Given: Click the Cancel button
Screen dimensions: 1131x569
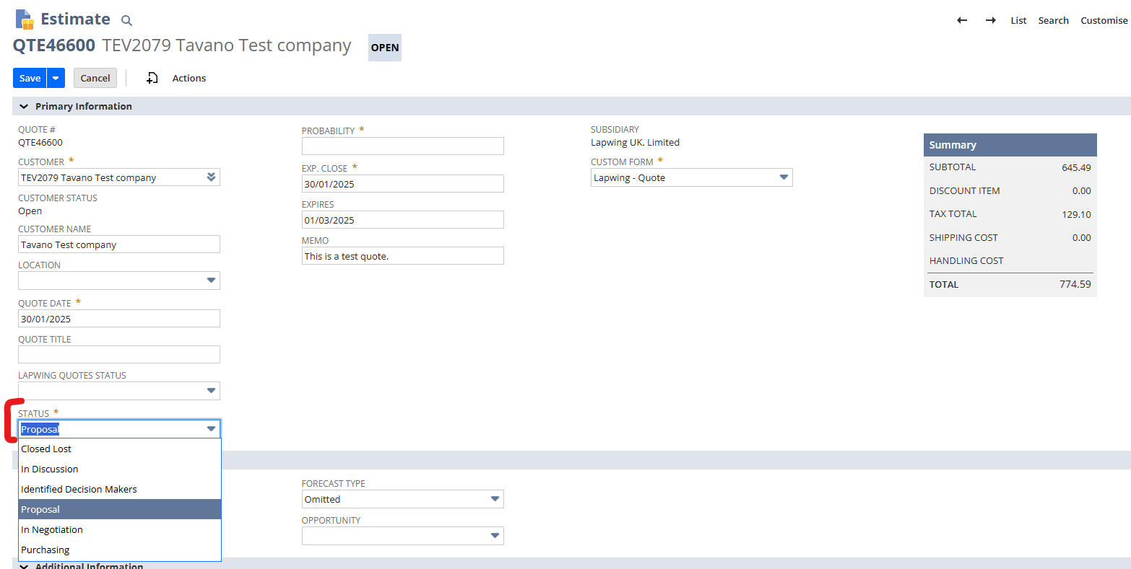Looking at the screenshot, I should coord(95,77).
